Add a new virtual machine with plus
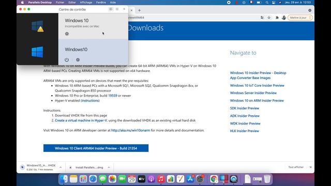 click(x=124, y=9)
